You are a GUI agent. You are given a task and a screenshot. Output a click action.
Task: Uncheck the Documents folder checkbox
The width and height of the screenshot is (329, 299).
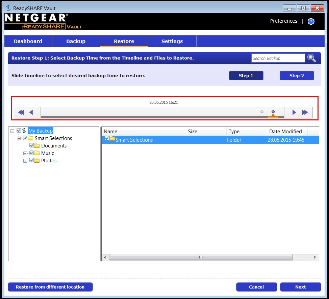click(32, 145)
